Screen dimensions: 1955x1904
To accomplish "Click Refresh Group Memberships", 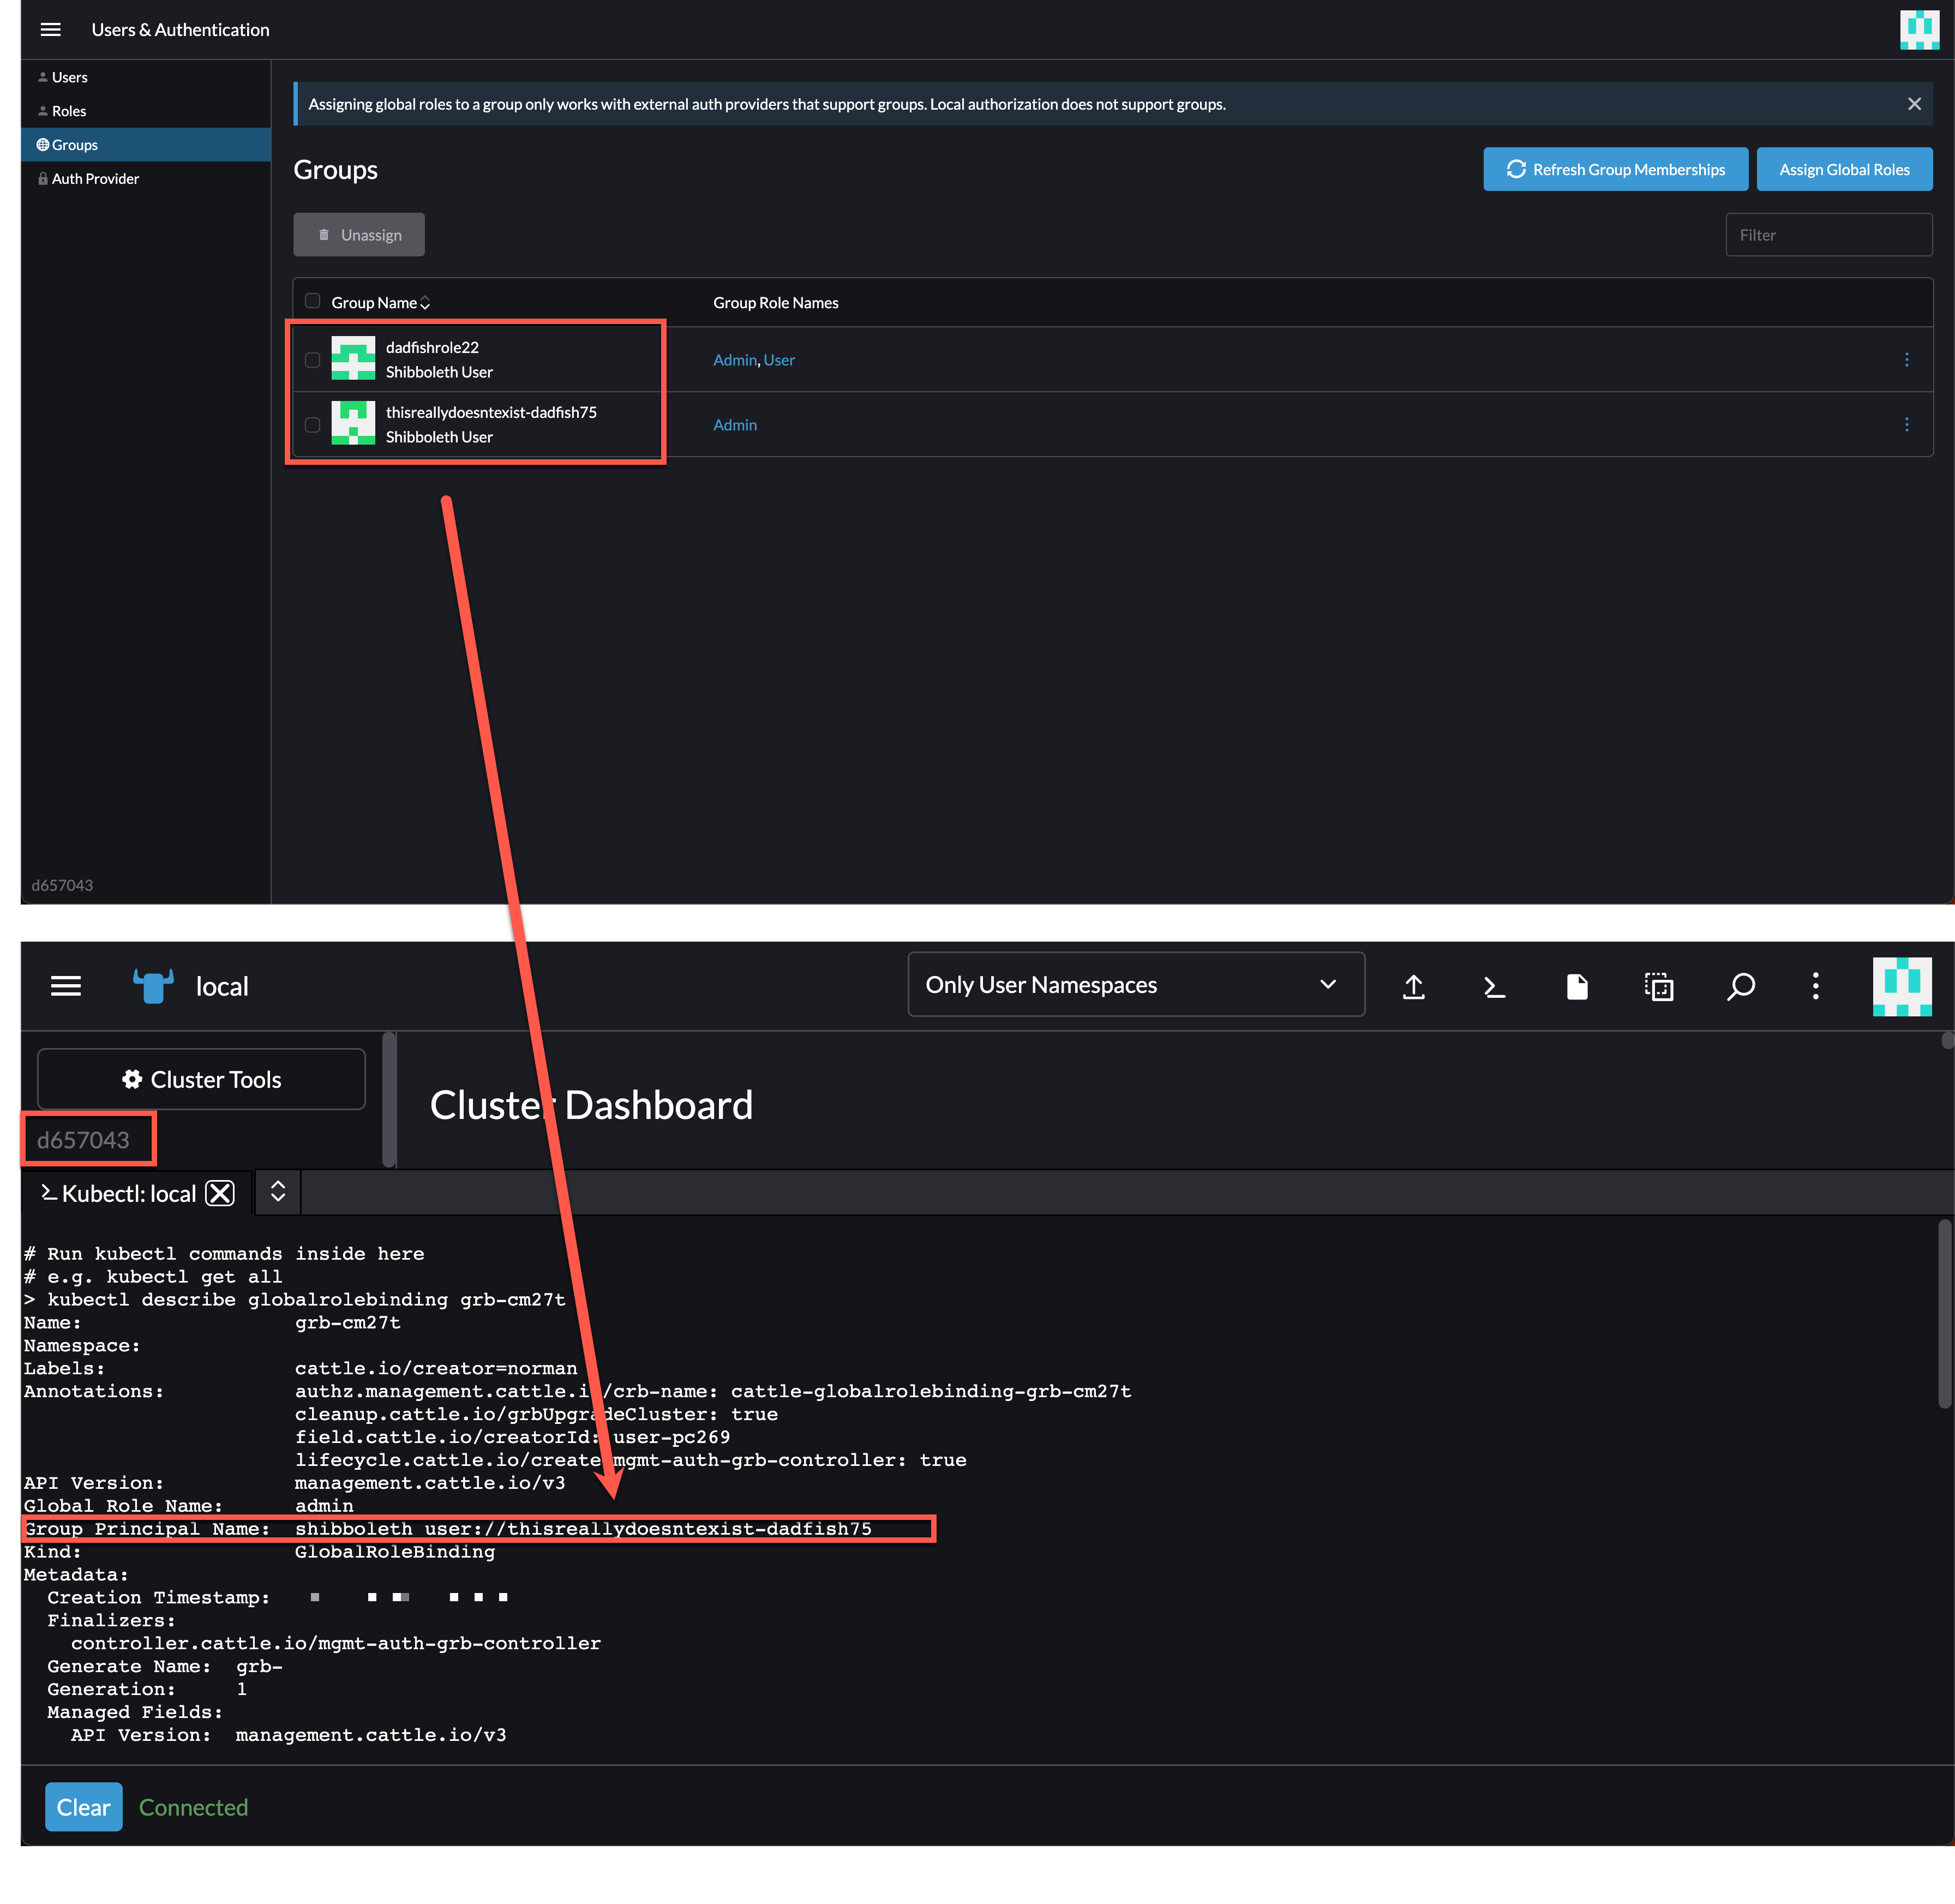I will (1614, 169).
